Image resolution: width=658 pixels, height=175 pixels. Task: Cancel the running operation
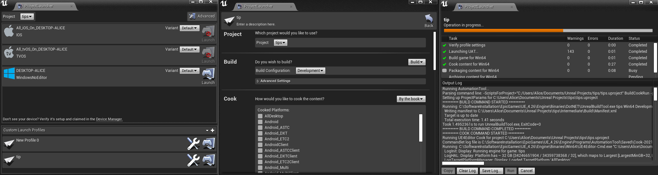pos(526,171)
